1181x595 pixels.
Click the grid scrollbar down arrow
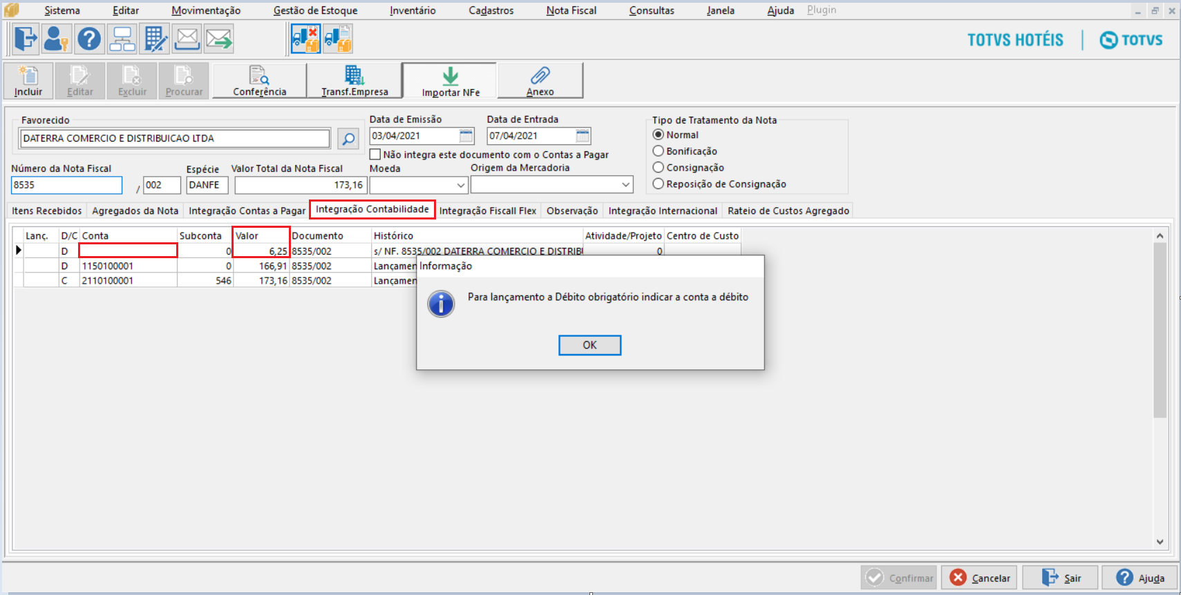(x=1160, y=542)
